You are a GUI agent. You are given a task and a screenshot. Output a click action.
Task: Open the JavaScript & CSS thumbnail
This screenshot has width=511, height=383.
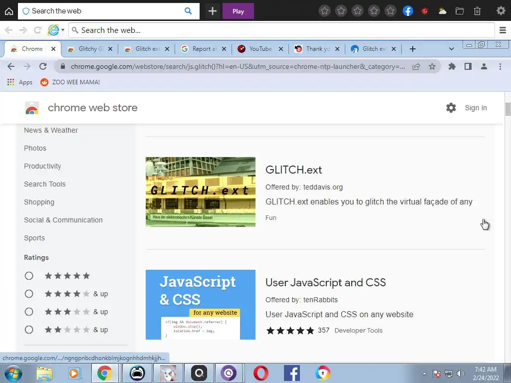coord(201,305)
